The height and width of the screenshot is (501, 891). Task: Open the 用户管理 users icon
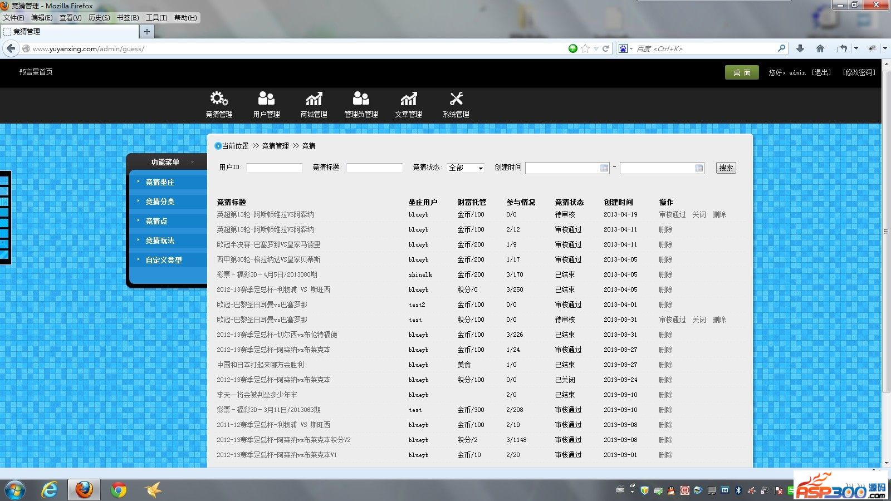[266, 99]
